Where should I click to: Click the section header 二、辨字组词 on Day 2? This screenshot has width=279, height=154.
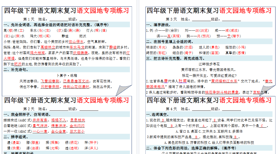tap(16, 136)
